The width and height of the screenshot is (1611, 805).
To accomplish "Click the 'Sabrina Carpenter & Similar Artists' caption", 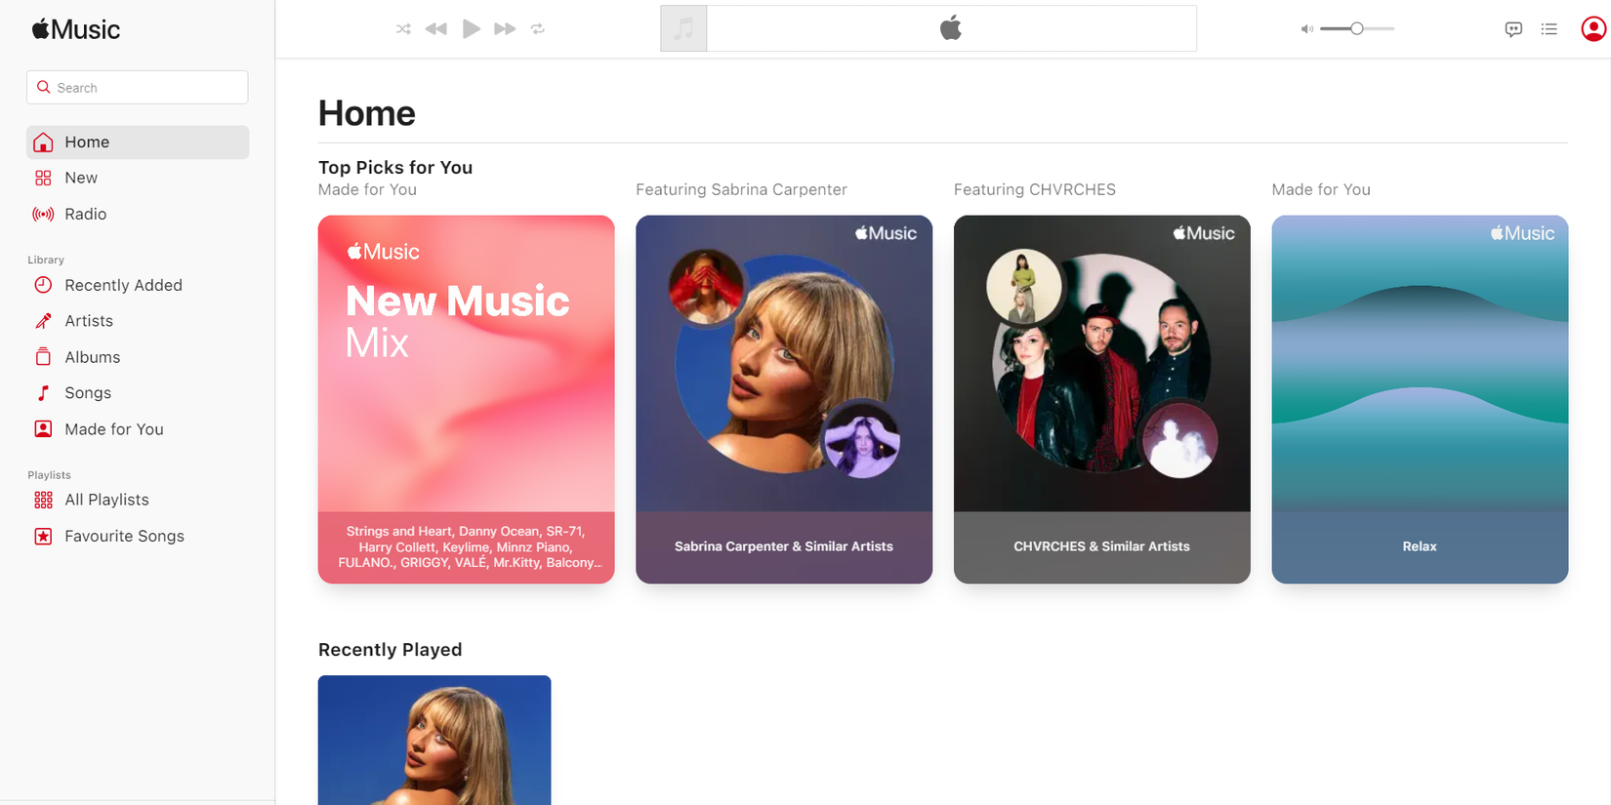I will (x=784, y=546).
